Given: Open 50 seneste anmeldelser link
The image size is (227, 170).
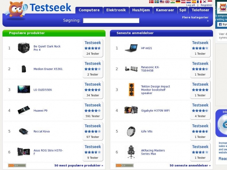Looking at the screenshot, I should [x=190, y=165].
